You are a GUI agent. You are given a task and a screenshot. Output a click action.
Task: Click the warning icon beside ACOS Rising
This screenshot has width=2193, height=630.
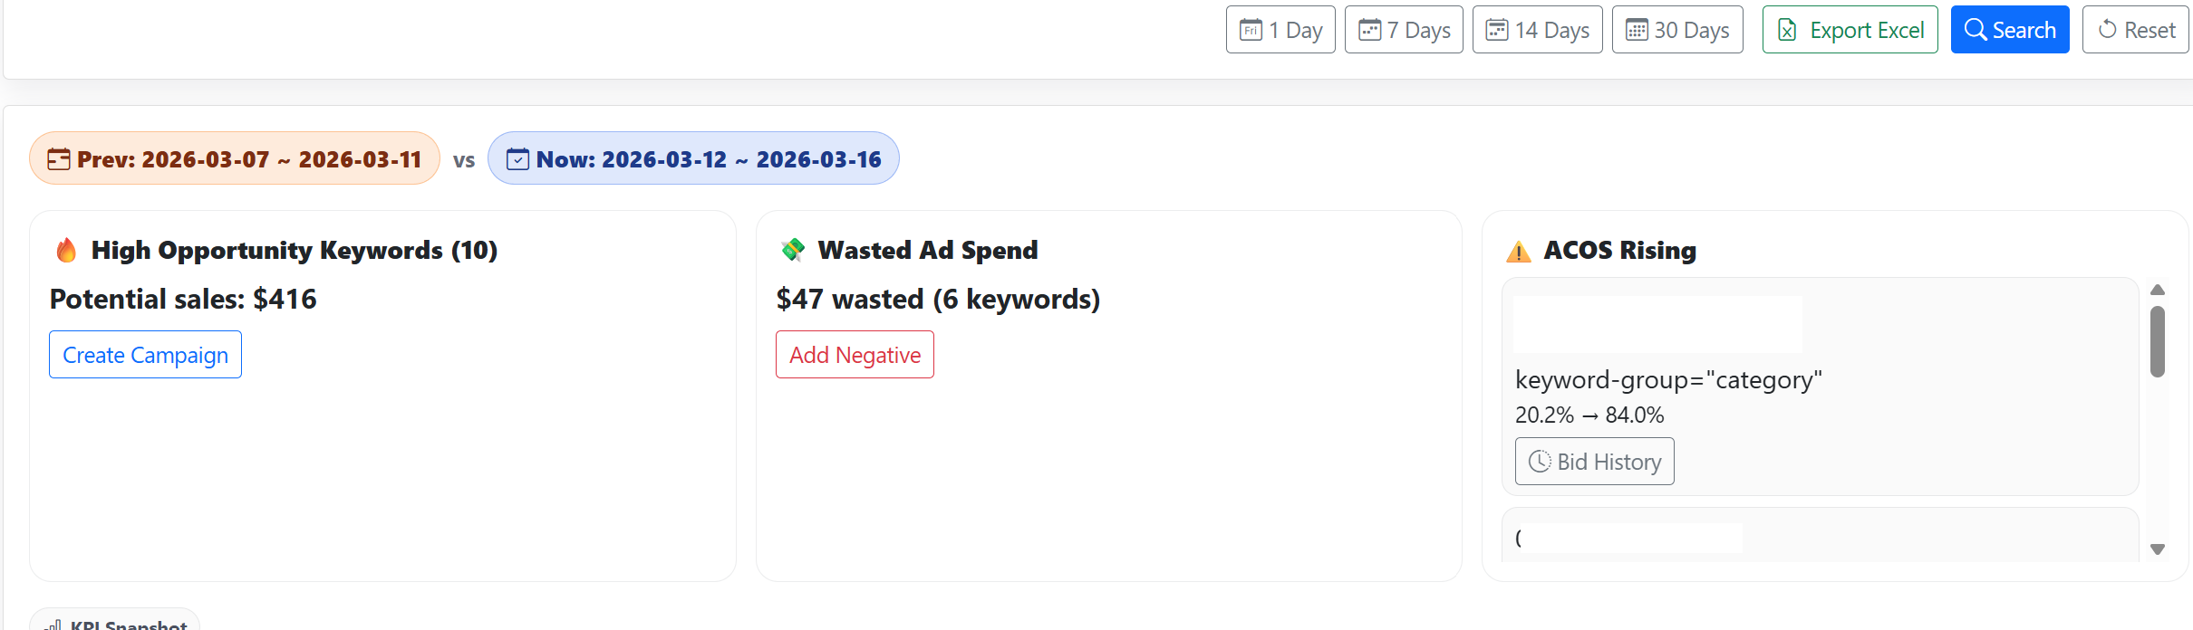1519,251
